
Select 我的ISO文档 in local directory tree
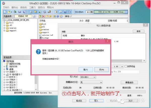click(15, 64)
